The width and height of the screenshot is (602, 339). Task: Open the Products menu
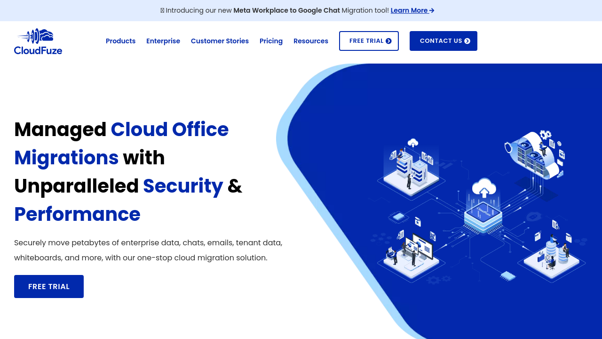coord(120,41)
